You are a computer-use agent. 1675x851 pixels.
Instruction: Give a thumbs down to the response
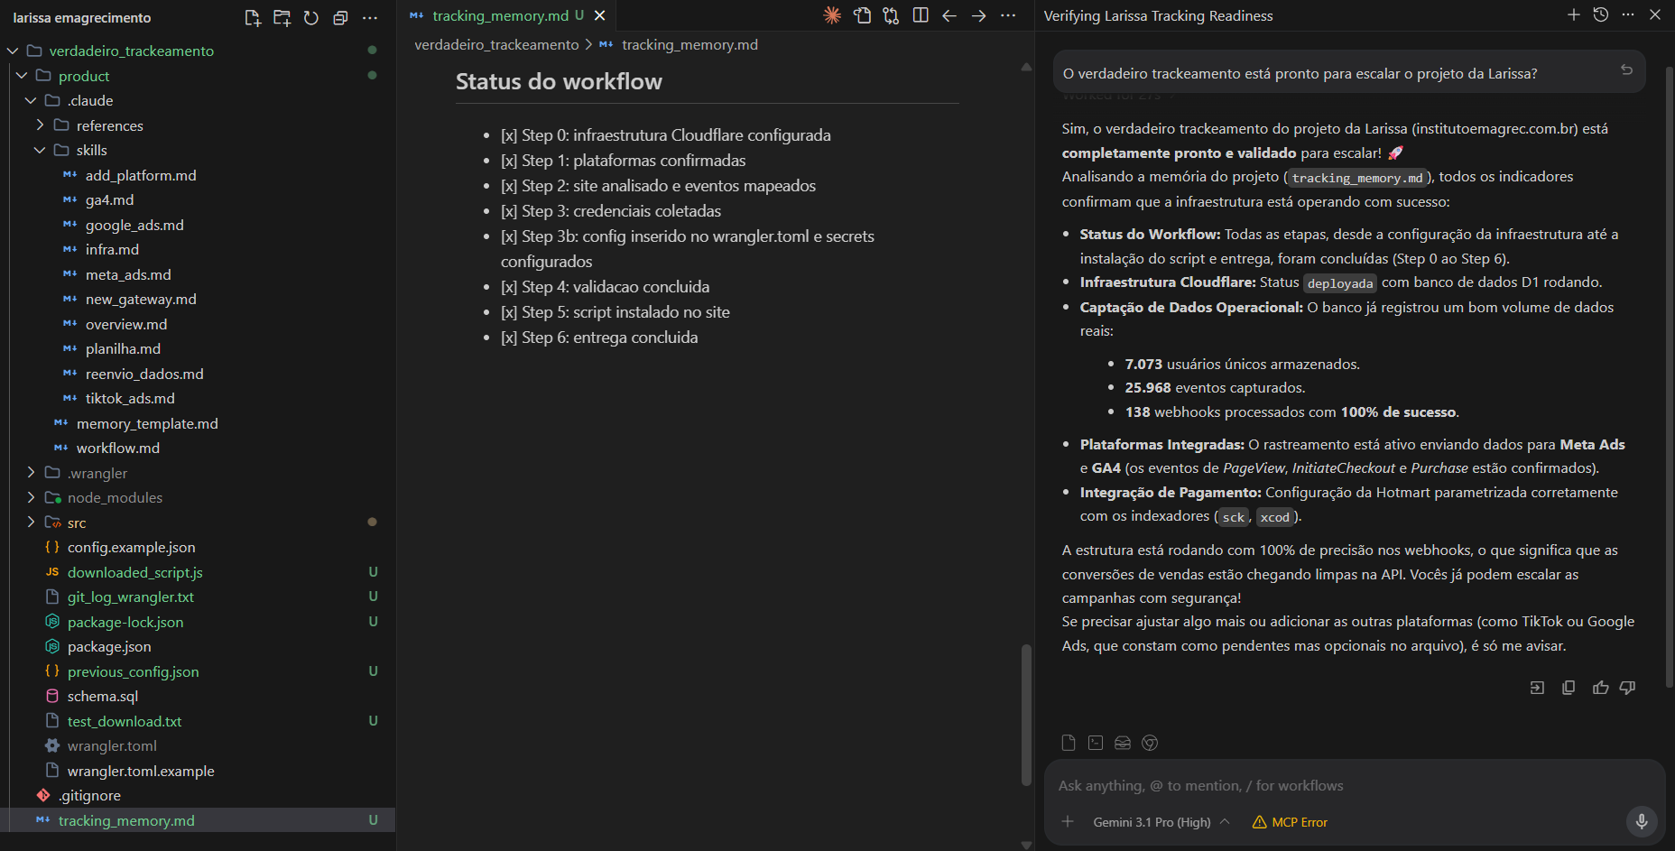(x=1627, y=687)
